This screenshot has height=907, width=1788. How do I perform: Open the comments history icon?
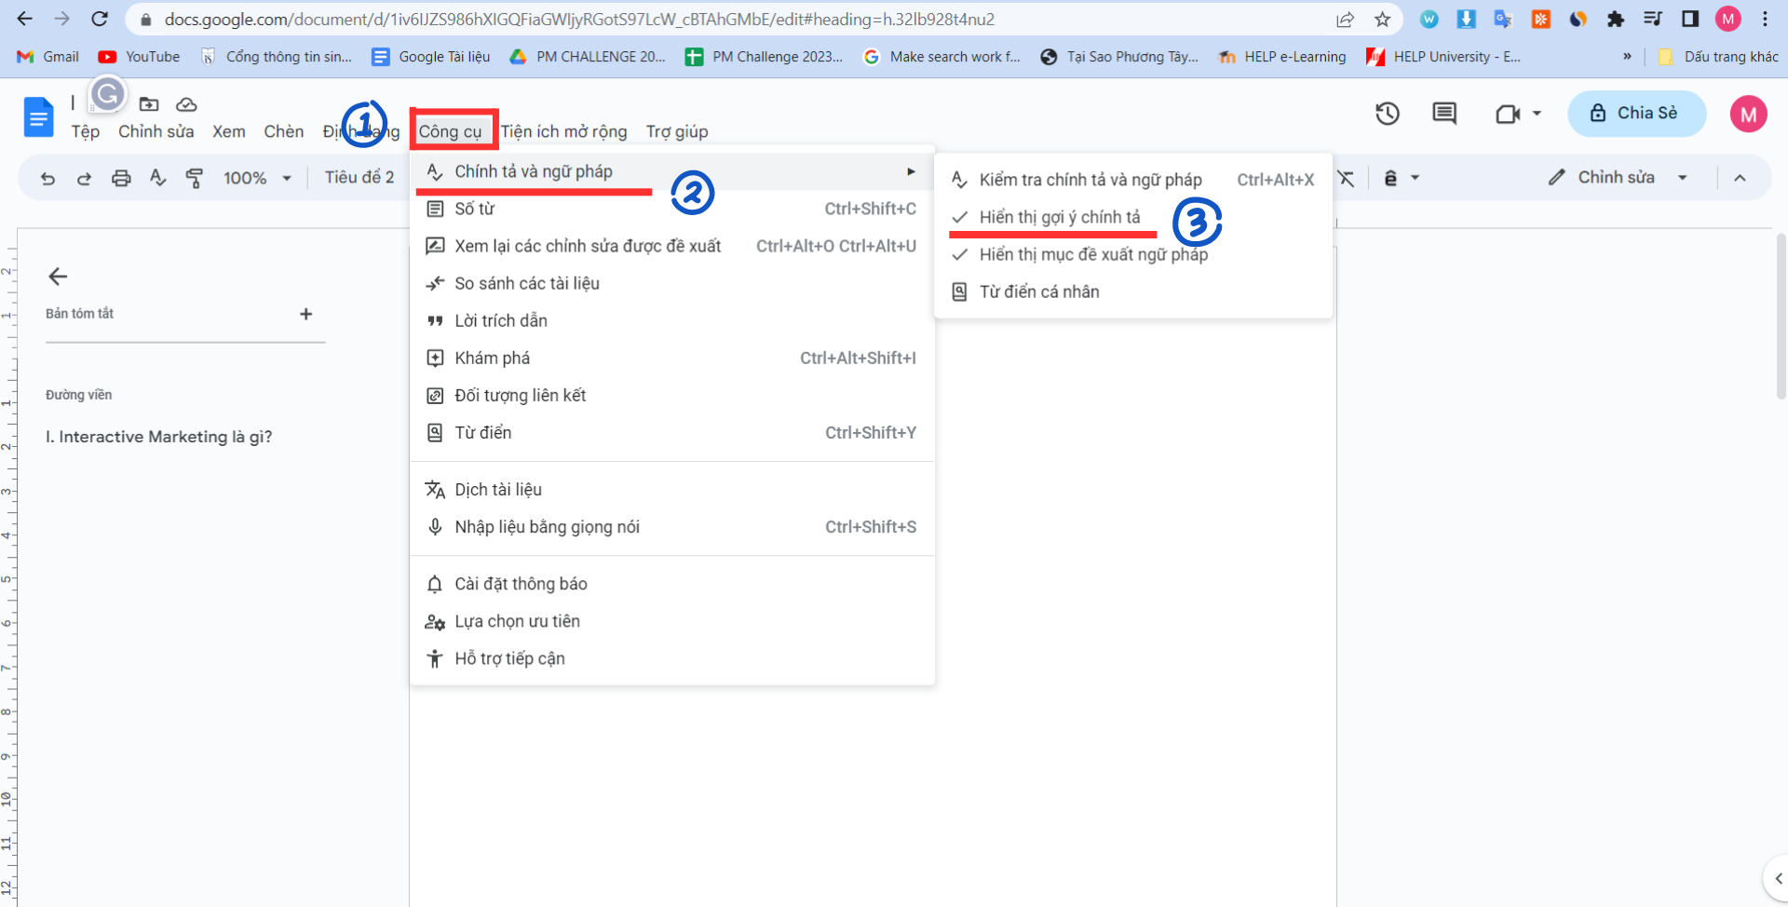click(x=1443, y=114)
